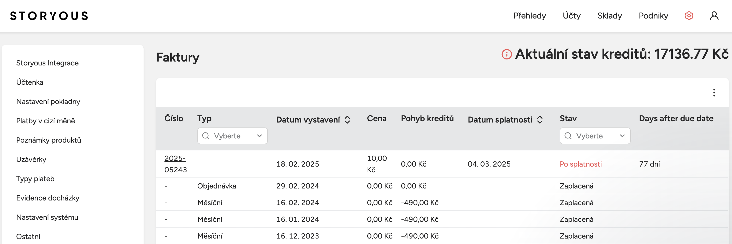Click Storyous Integrace in the sidebar
The width and height of the screenshot is (732, 244).
(x=47, y=63)
